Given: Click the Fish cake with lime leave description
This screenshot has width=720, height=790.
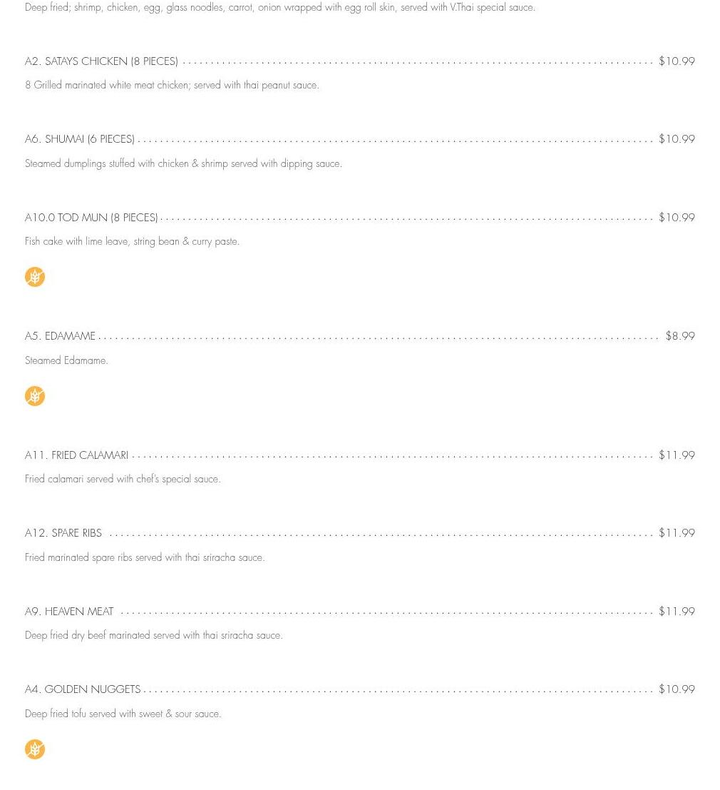Looking at the screenshot, I should coord(132,242).
